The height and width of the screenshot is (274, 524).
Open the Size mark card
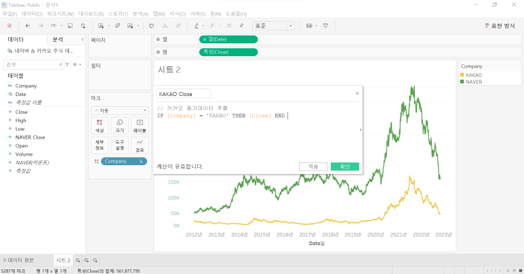[x=119, y=126]
